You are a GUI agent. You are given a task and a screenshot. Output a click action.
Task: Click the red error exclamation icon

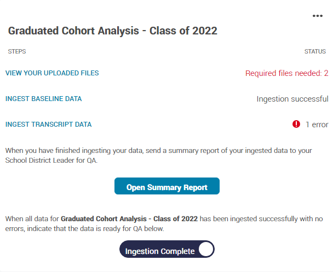click(296, 124)
